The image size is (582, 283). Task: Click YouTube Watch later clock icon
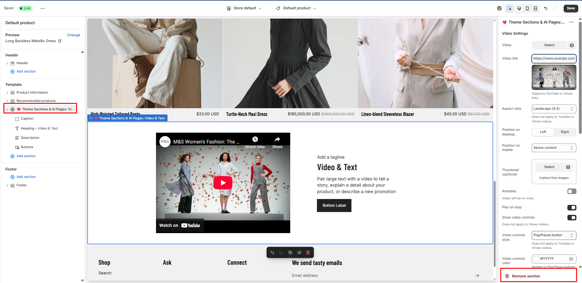pos(255,139)
